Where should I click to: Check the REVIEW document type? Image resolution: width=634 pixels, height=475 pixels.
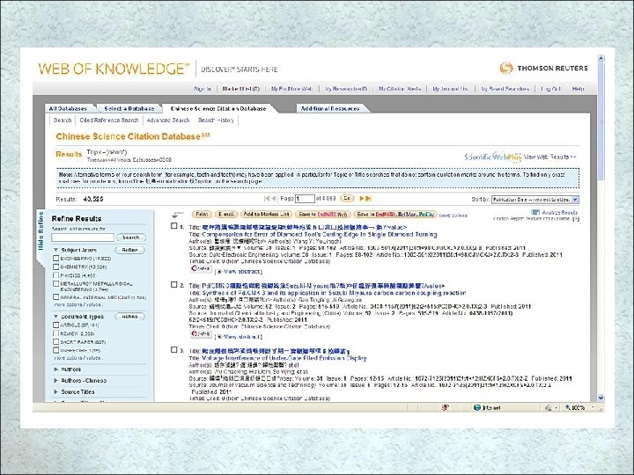point(56,333)
